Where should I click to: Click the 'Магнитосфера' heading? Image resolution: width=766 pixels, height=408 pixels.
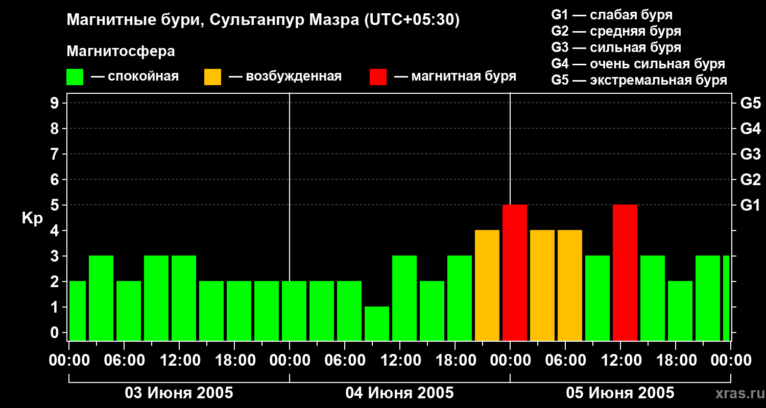click(121, 52)
